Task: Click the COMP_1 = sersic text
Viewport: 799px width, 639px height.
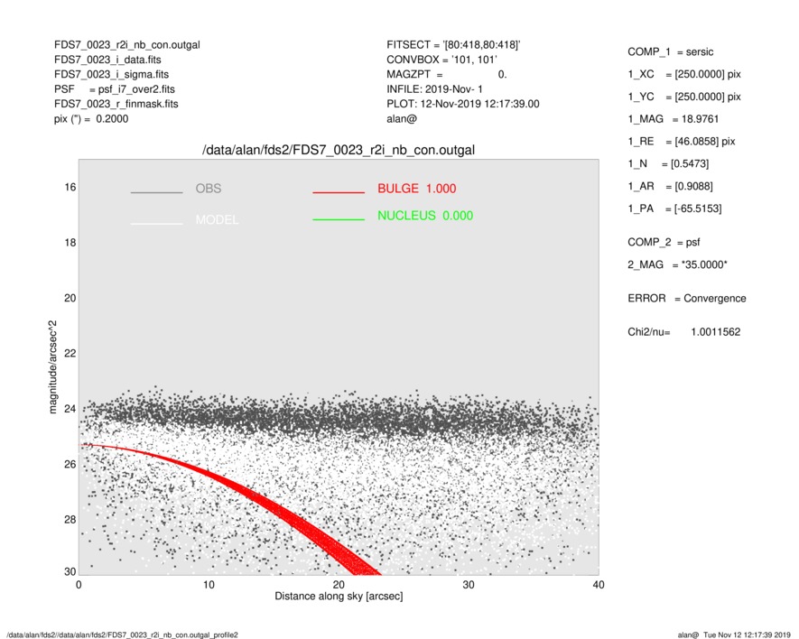Action: pos(670,52)
